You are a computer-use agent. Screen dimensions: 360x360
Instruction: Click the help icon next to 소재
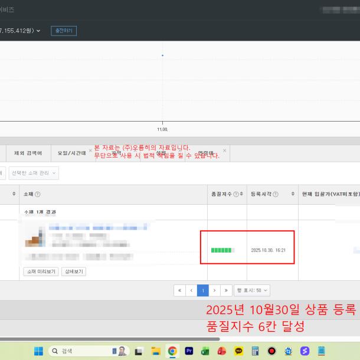pyautogui.click(x=38, y=195)
